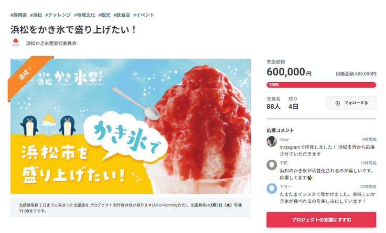The height and width of the screenshot is (233, 386).
Task: Open the miyu- username in comments
Action: coord(284,139)
